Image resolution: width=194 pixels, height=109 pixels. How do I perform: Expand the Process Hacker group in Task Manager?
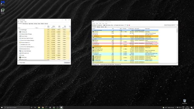pyautogui.click(x=18, y=36)
